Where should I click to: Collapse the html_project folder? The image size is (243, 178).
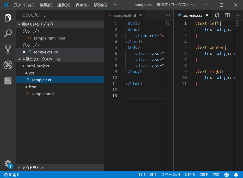point(38,66)
